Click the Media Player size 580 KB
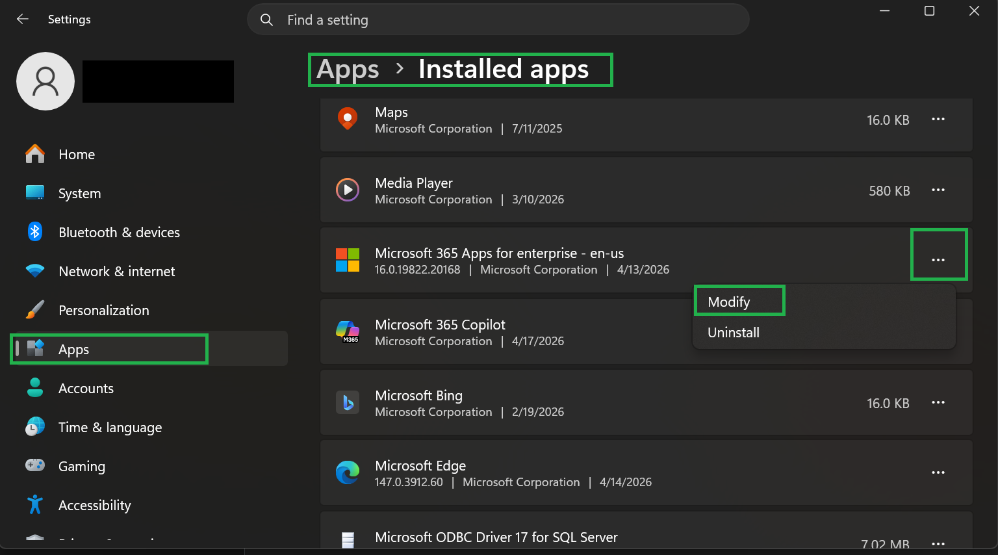998x555 pixels. tap(889, 191)
